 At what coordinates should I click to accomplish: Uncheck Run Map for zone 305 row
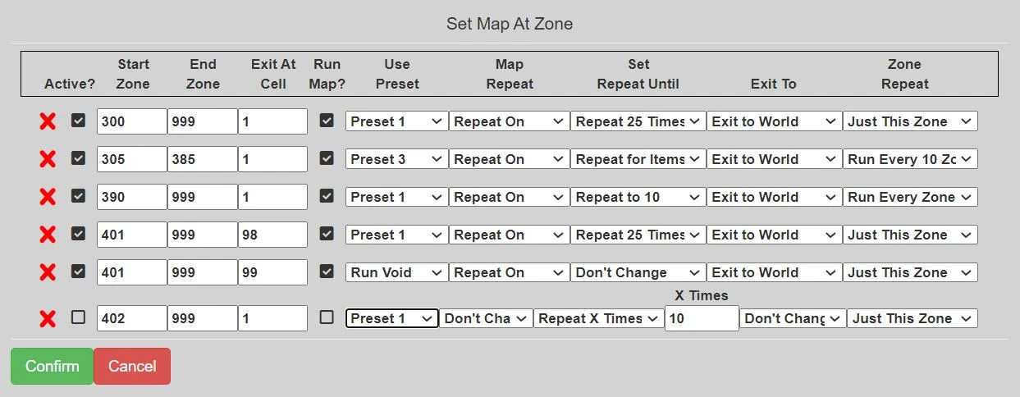click(327, 158)
